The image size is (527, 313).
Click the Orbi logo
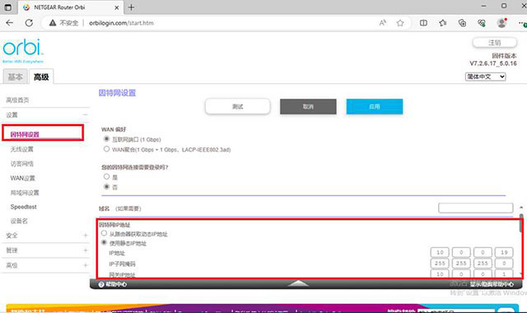coord(23,50)
